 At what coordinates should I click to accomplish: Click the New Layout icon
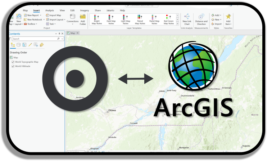tap(19, 17)
